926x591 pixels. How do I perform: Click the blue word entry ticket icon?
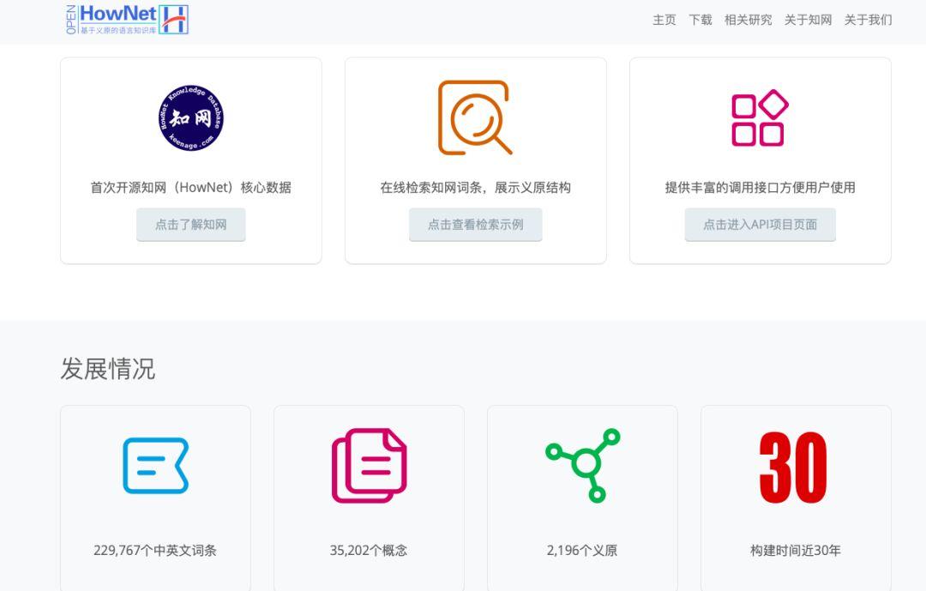click(x=155, y=466)
